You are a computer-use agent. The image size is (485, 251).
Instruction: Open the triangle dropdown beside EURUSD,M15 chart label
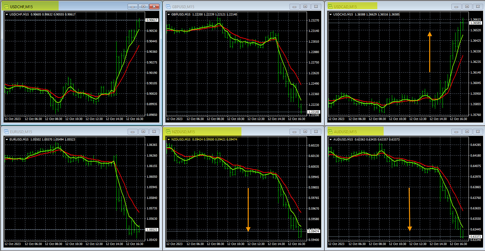point(7,139)
